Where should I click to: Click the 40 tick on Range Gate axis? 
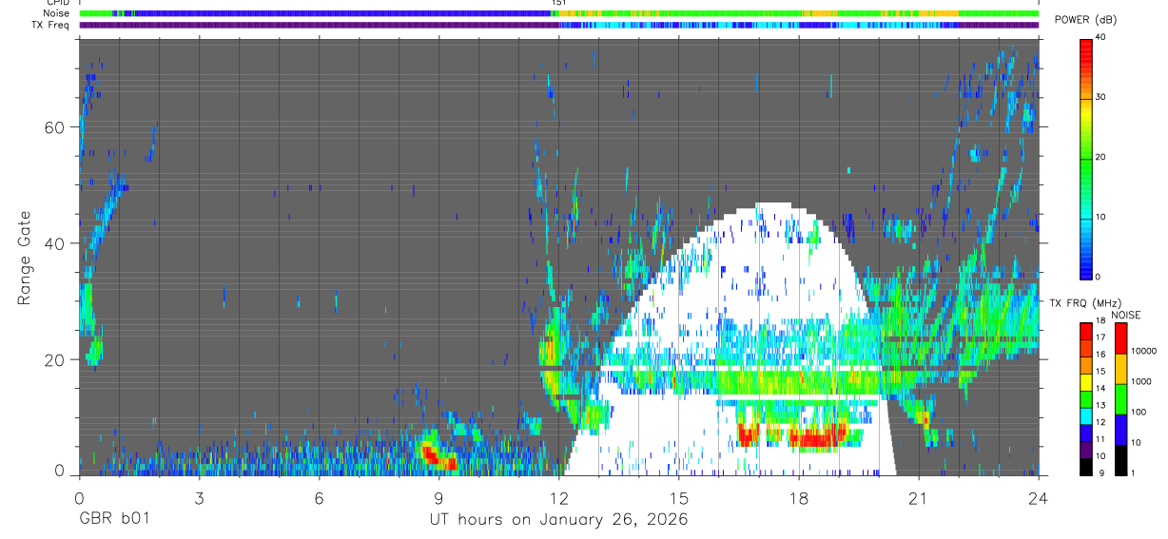55,243
